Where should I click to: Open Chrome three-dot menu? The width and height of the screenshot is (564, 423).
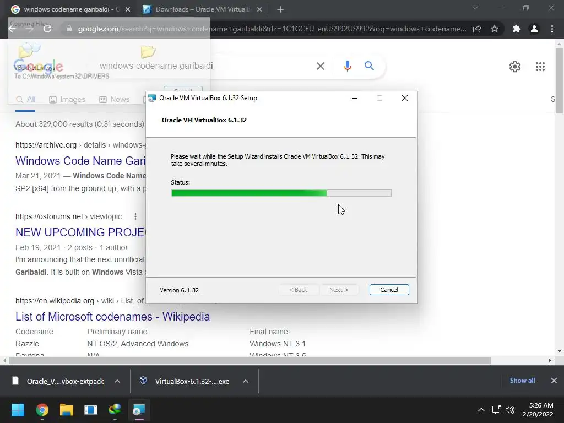(x=552, y=29)
